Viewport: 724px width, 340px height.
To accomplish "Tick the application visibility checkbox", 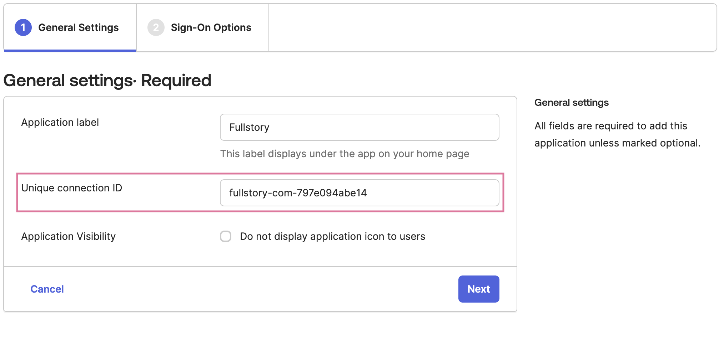I will [226, 236].
